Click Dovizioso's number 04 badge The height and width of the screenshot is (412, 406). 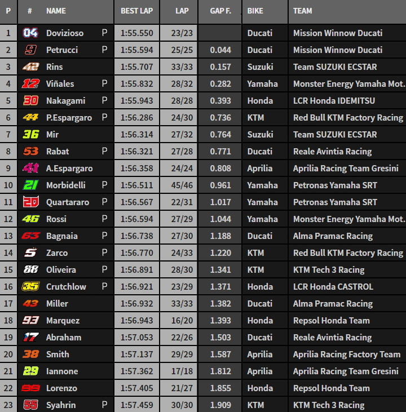tap(30, 33)
